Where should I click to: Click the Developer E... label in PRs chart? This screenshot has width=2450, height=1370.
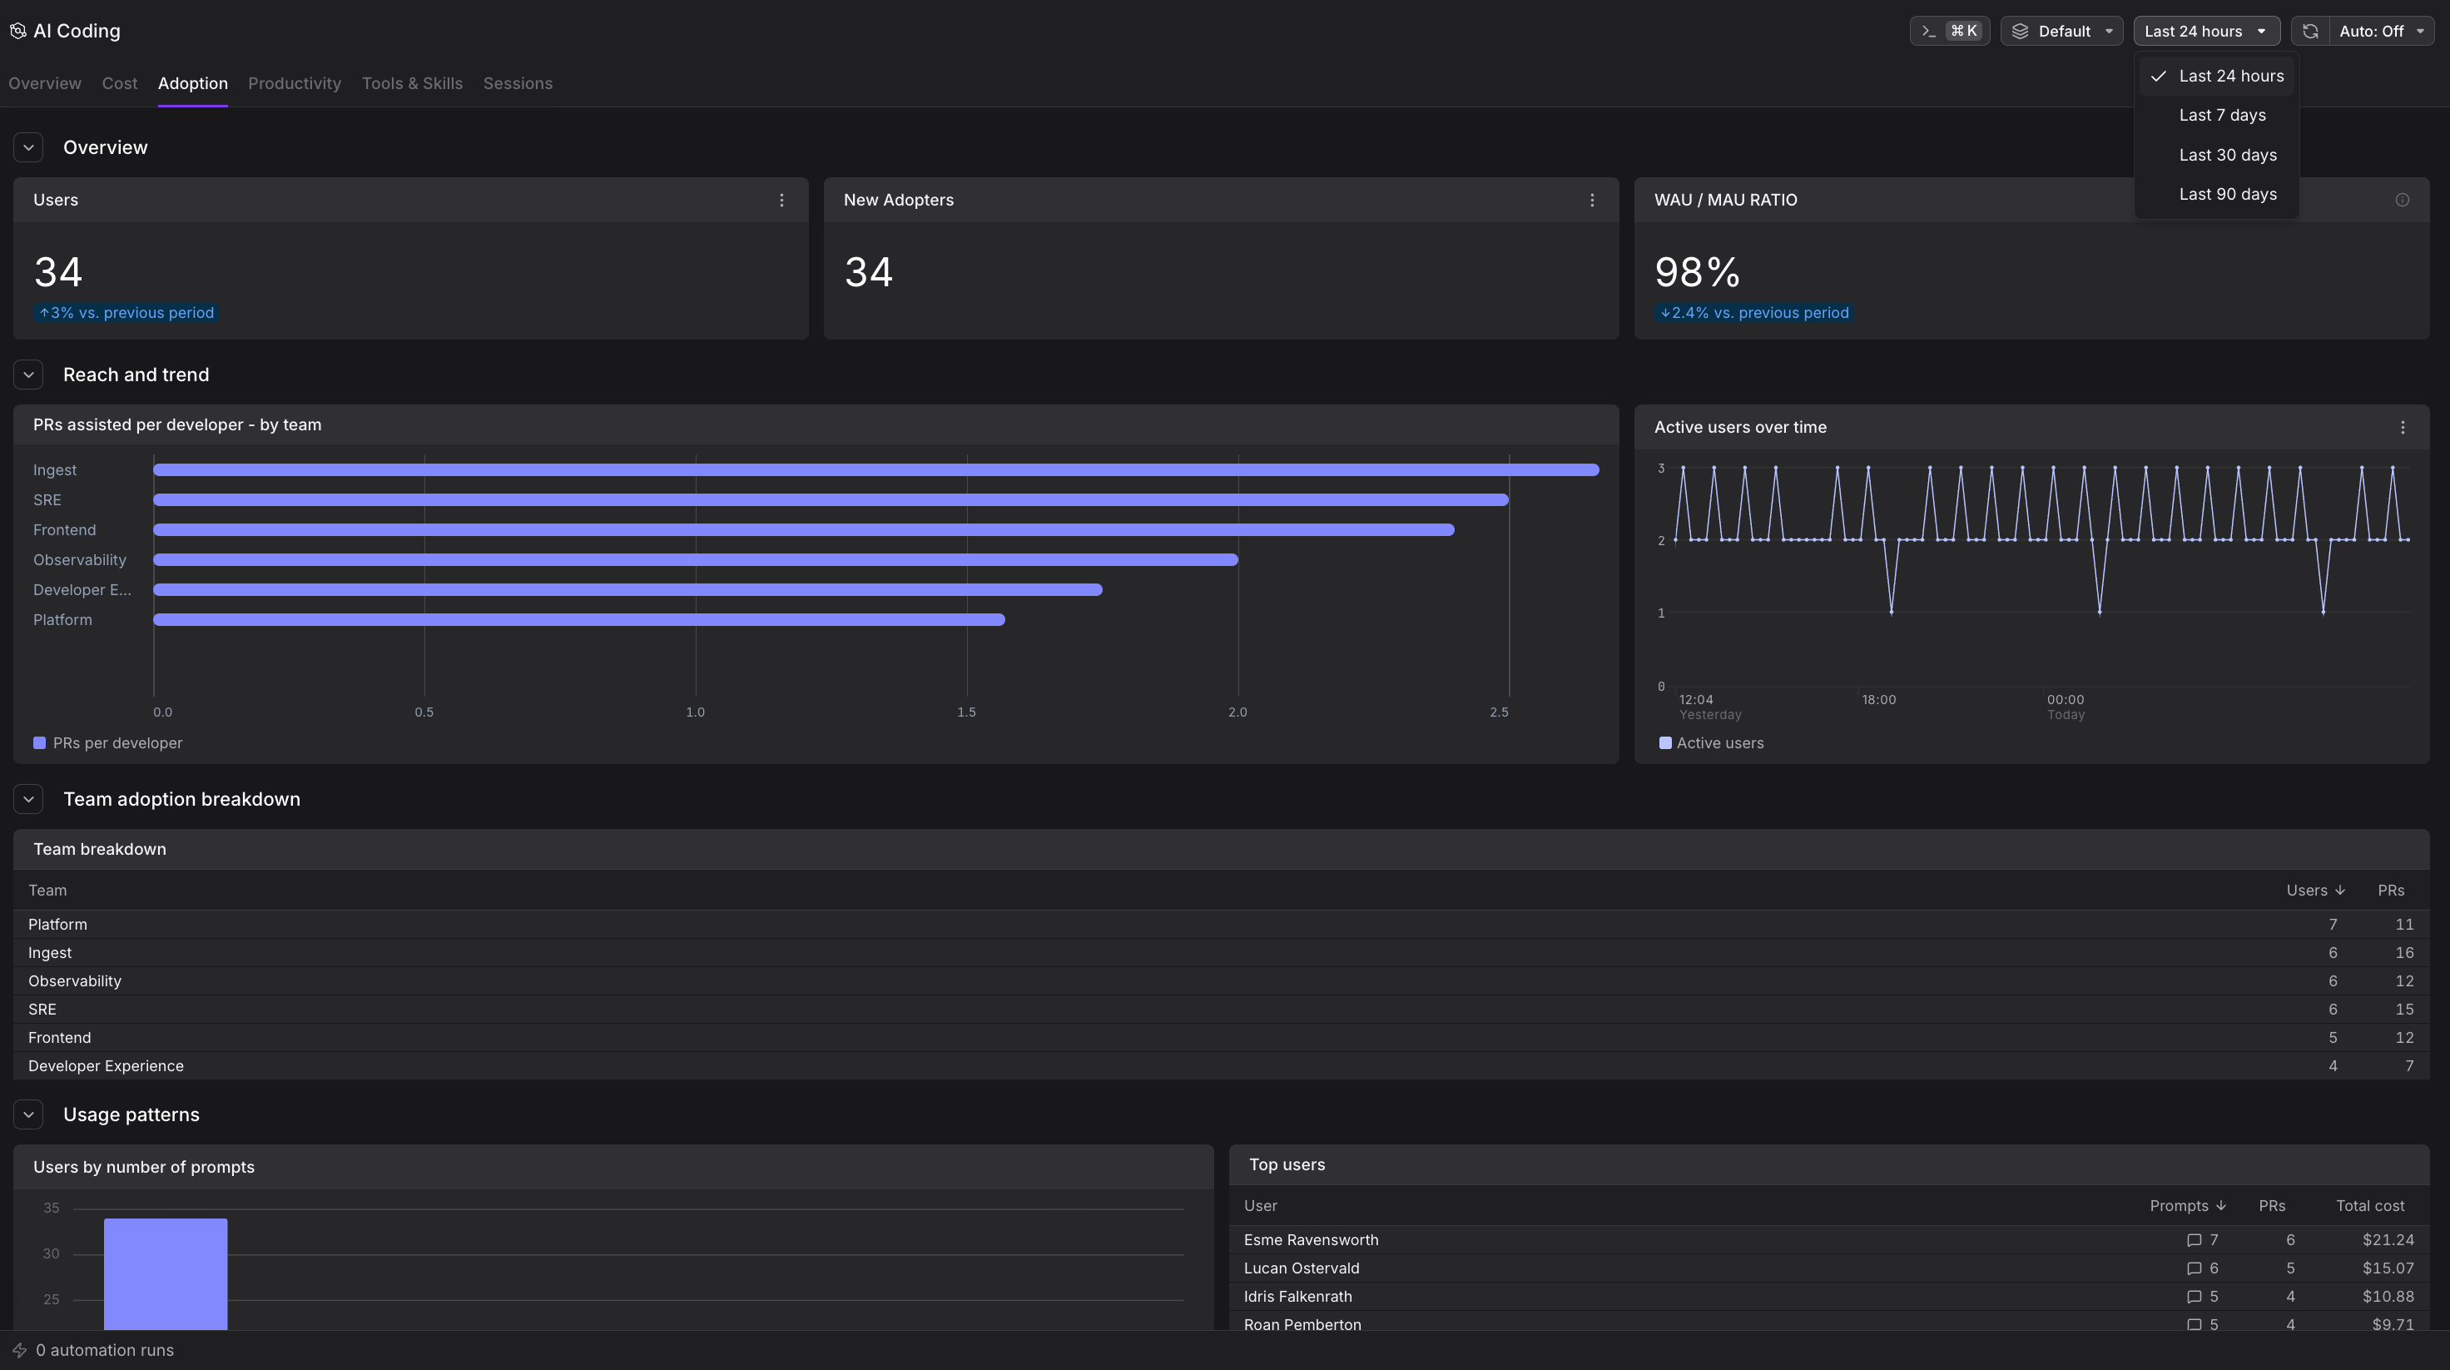(x=82, y=590)
